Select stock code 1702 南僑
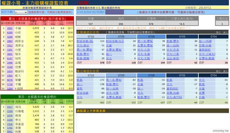 [10, 128]
